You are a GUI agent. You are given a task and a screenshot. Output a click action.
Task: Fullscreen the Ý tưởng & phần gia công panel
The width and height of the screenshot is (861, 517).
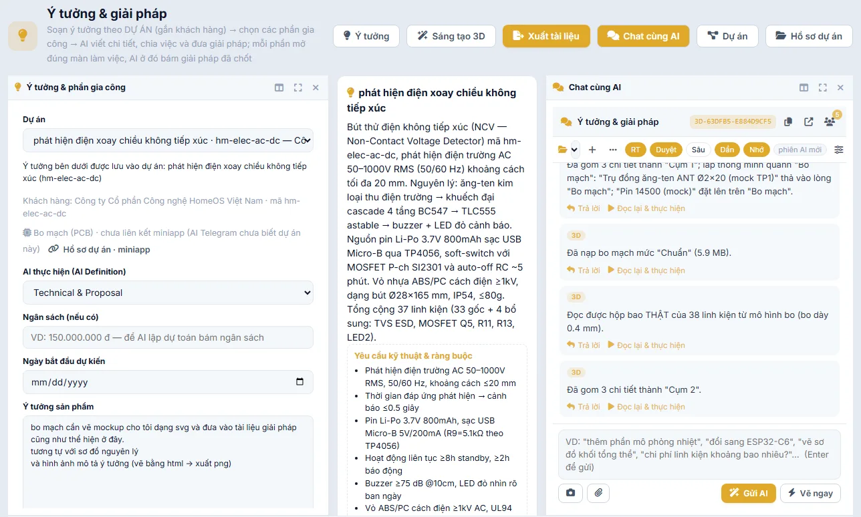click(298, 88)
